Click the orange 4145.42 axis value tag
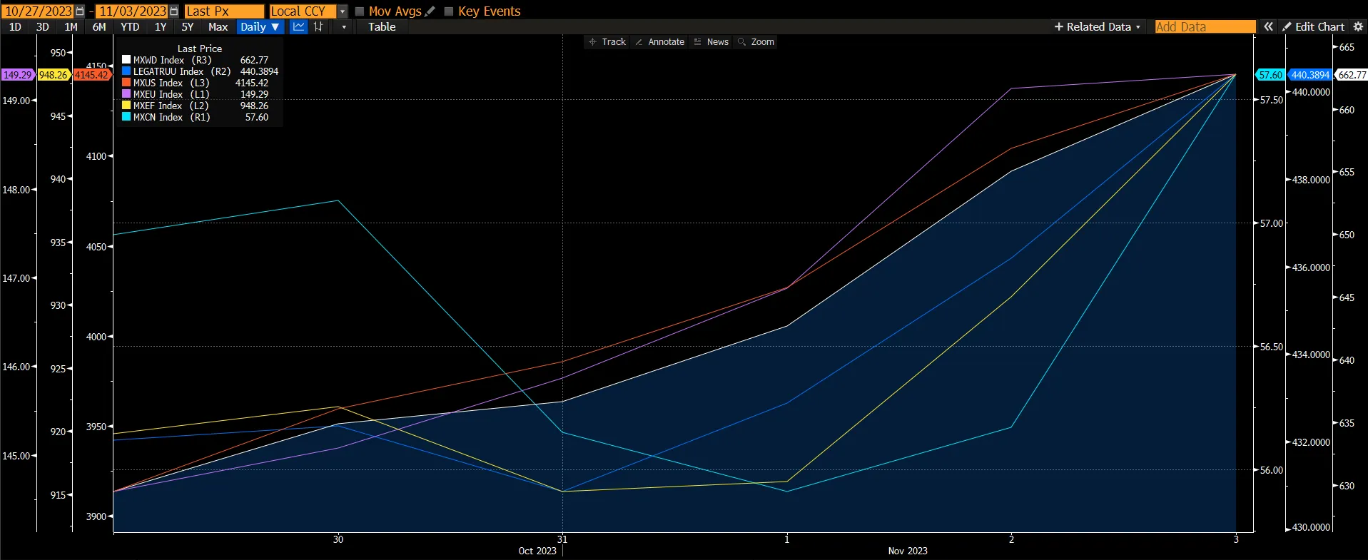This screenshot has height=560, width=1368. tap(92, 75)
